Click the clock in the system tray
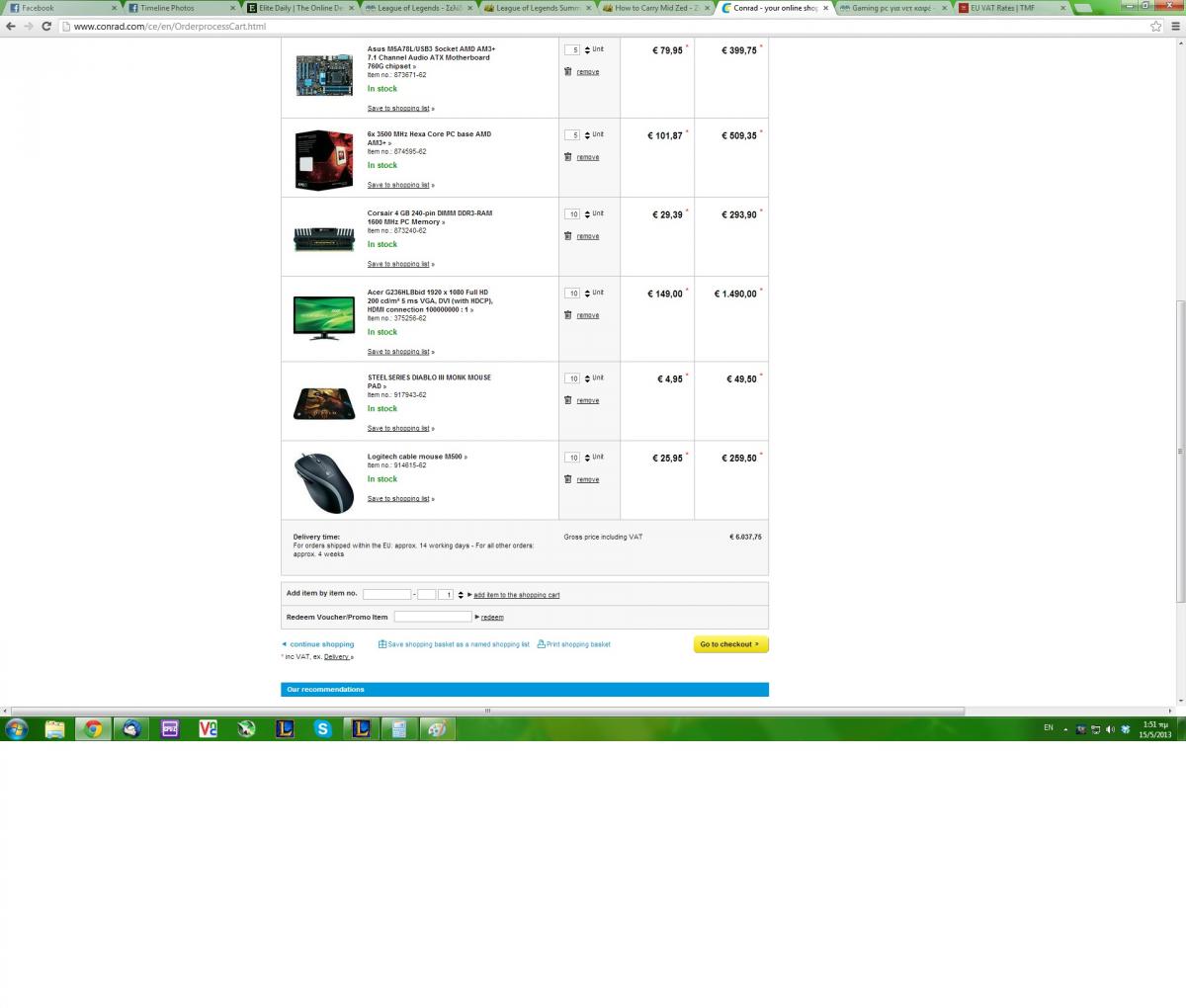Viewport: 1186px width, 1008px height. click(1155, 729)
